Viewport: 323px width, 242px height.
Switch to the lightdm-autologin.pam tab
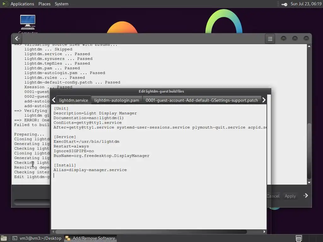point(117,100)
